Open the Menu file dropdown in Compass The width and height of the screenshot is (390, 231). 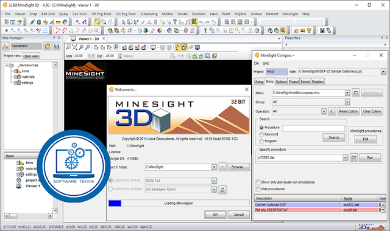(x=347, y=93)
